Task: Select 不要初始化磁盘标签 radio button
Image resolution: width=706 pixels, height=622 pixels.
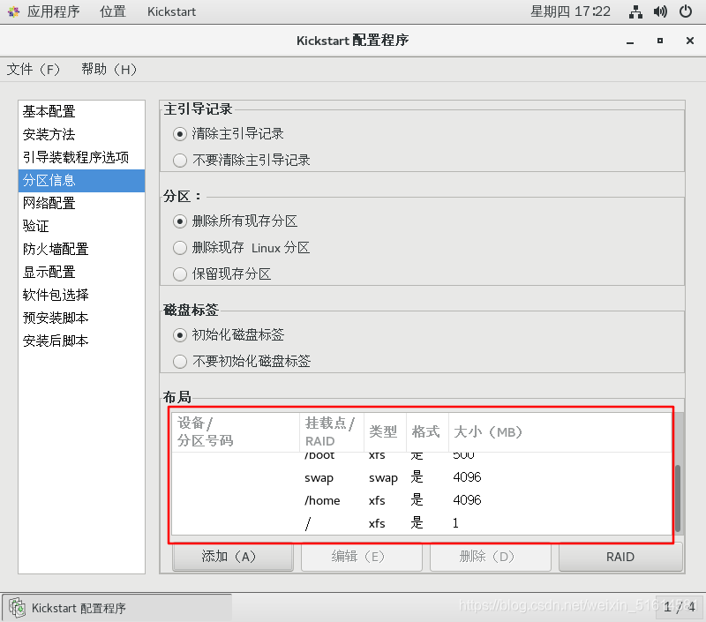Action: [180, 361]
